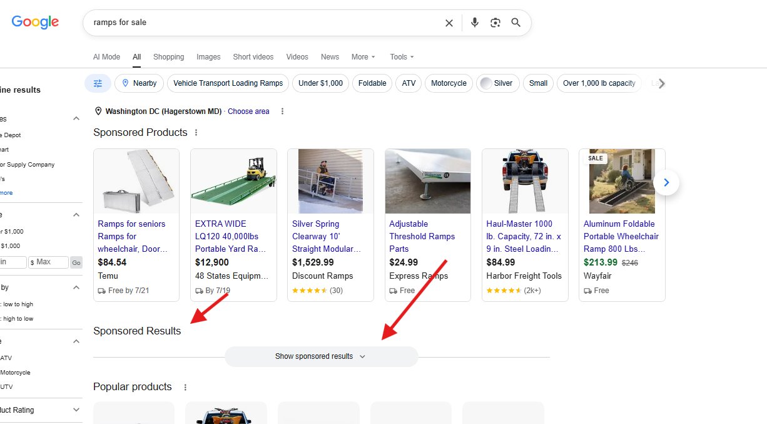
Task: Switch to the Images tab
Action: tap(208, 57)
